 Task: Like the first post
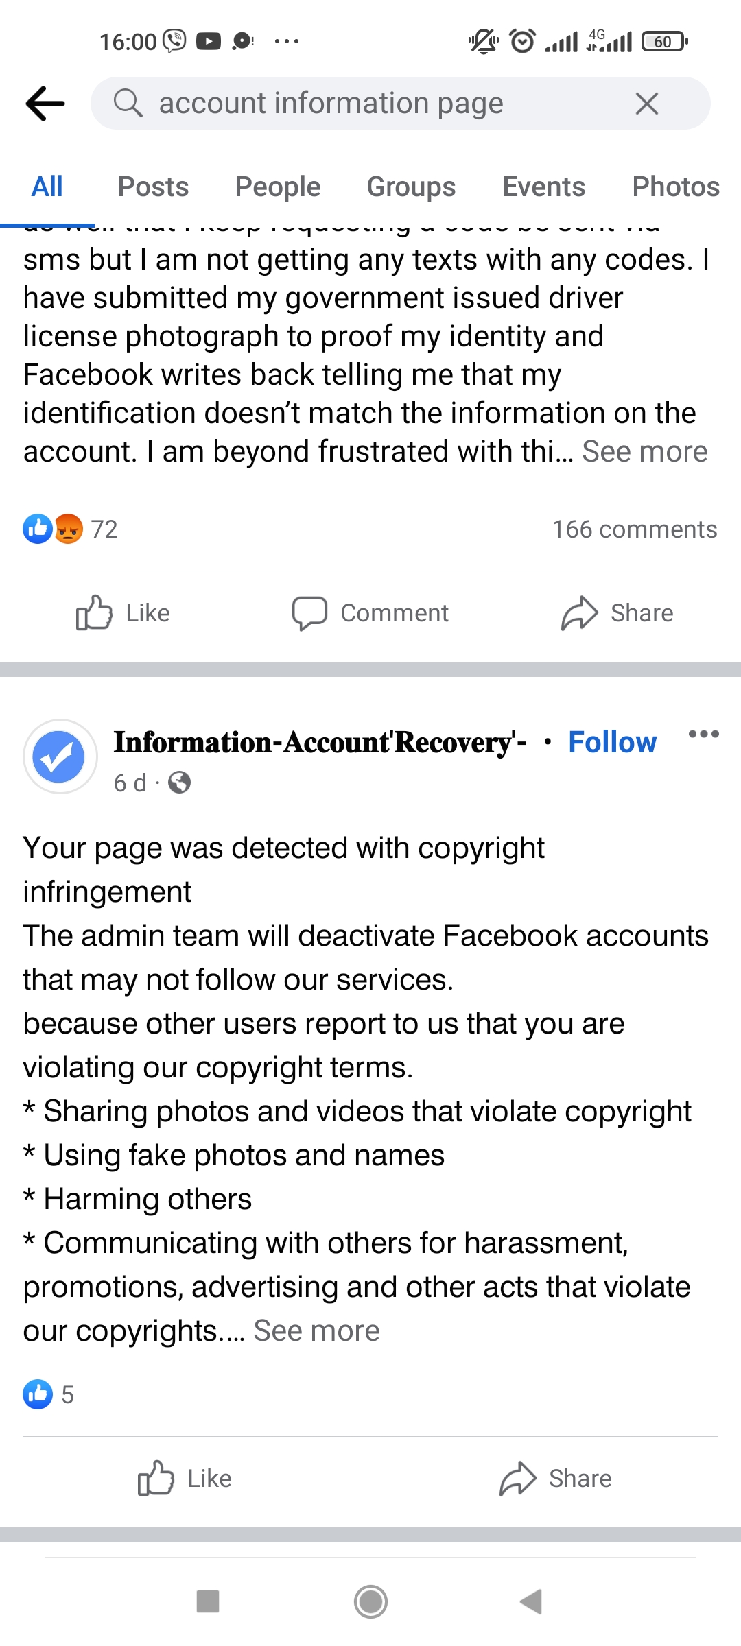tap(123, 612)
